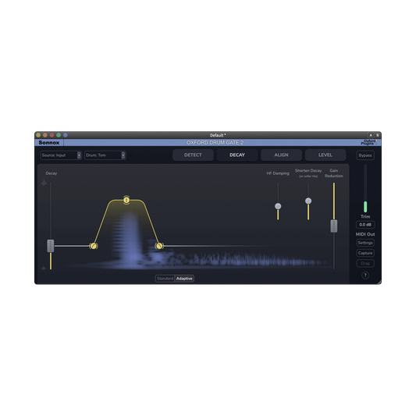Click the Decay slider handle
The image size is (416, 416).
51,246
